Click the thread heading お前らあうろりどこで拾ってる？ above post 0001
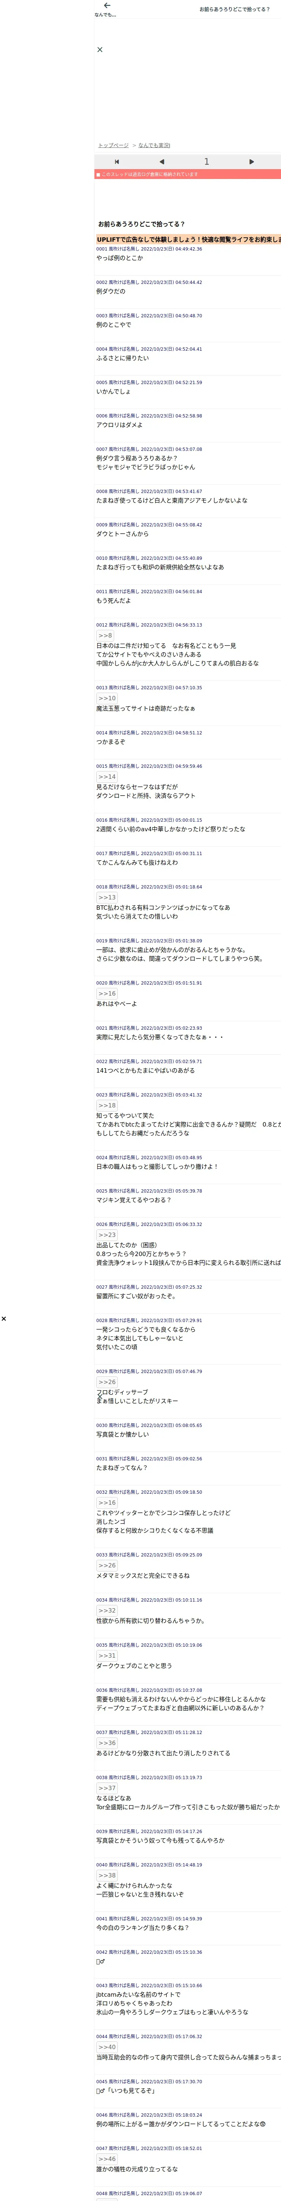The height and width of the screenshot is (2201, 281). [141, 224]
